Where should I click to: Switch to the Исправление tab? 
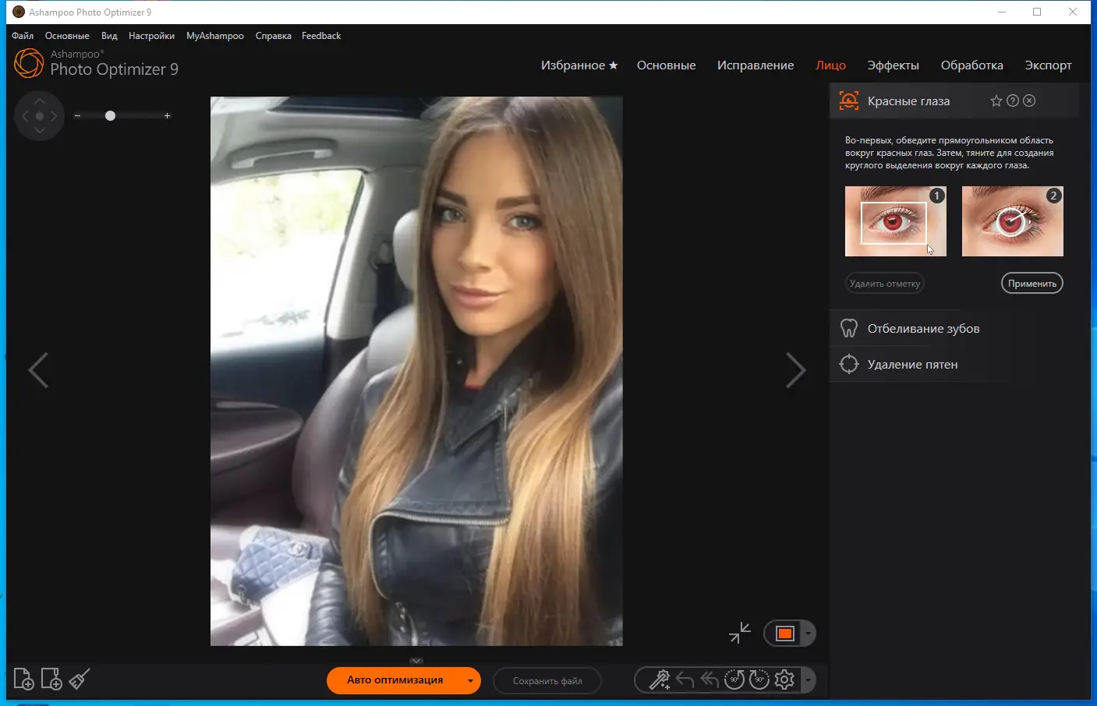pyautogui.click(x=756, y=65)
